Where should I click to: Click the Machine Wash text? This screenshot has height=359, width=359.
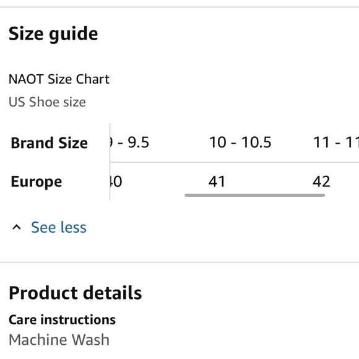[59, 340]
